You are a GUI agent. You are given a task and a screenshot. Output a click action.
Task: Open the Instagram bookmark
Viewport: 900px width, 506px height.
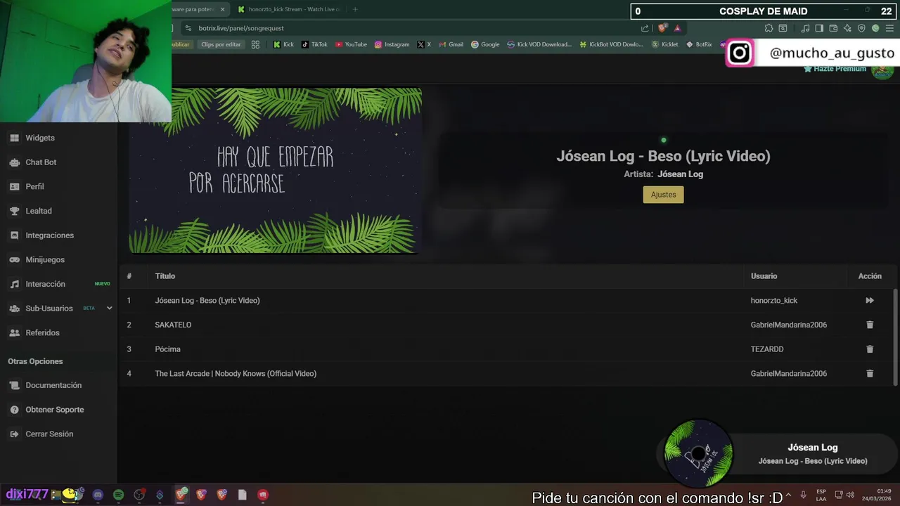click(x=392, y=44)
